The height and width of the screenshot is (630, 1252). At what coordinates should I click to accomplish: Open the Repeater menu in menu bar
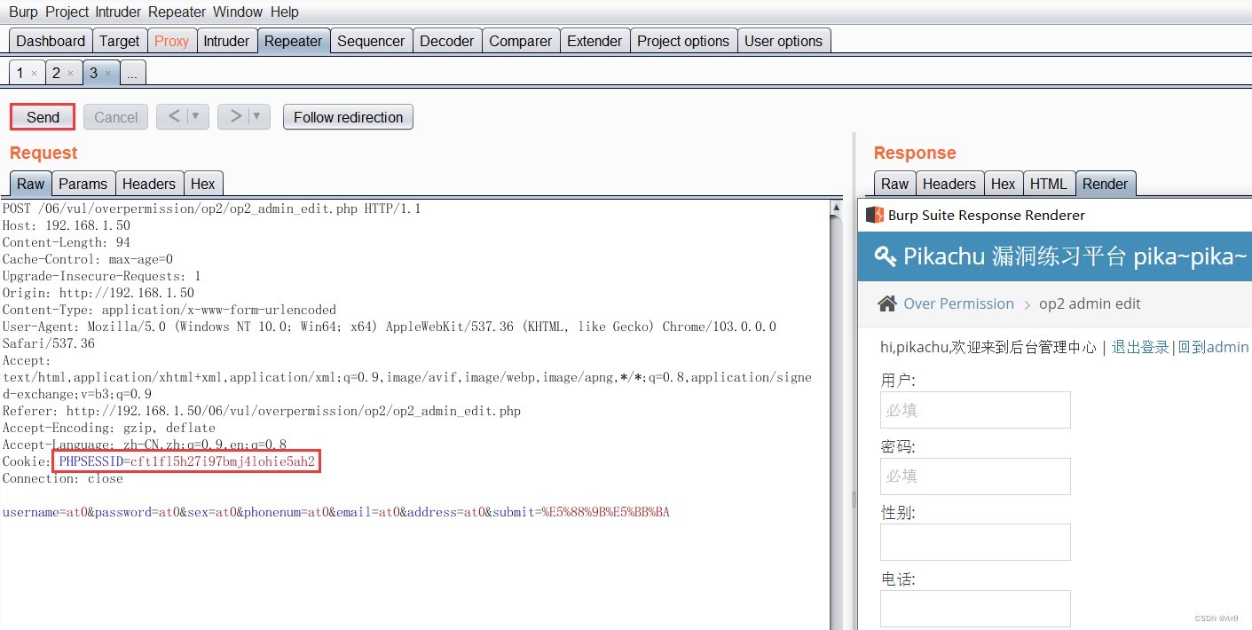[x=177, y=12]
